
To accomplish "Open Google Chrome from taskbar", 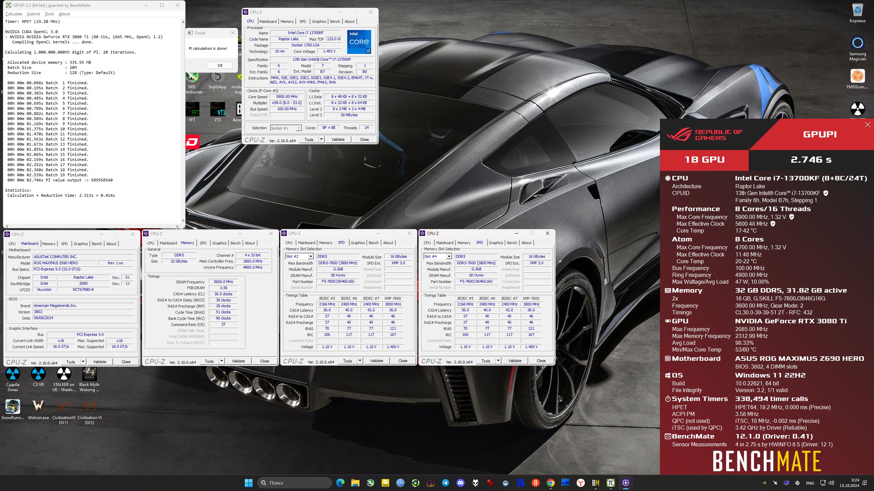I will tap(550, 483).
